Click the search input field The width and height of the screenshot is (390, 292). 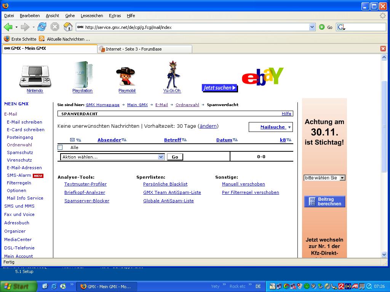(x=366, y=27)
